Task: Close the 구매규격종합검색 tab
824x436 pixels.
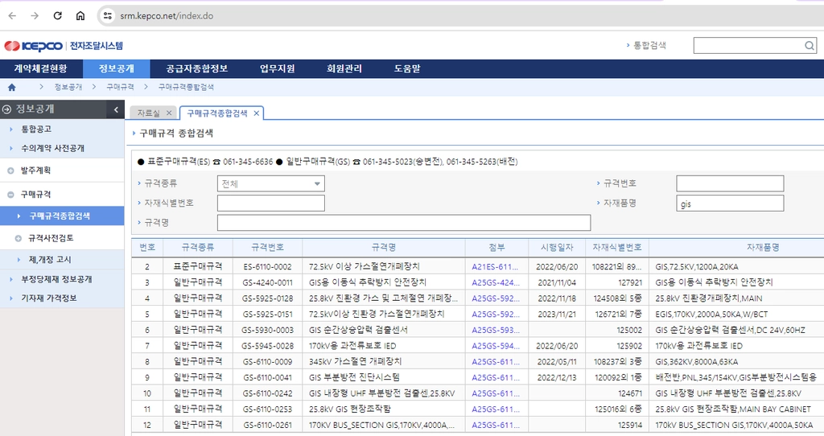Action: (x=257, y=113)
